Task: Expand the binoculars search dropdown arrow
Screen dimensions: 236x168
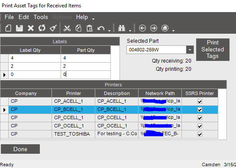Action: [130, 31]
